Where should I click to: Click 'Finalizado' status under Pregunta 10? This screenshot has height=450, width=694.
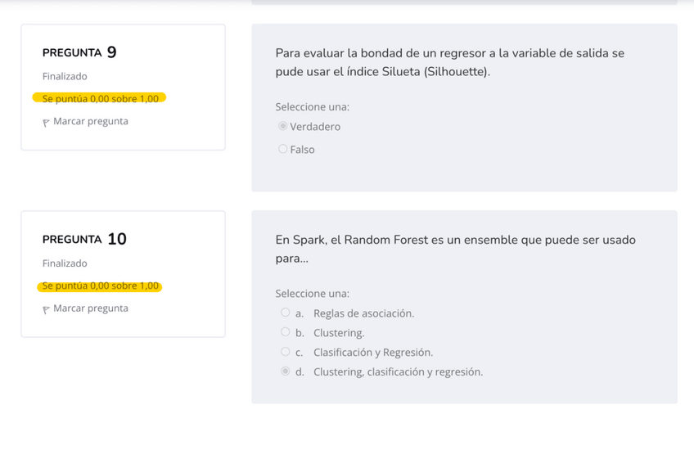(65, 263)
